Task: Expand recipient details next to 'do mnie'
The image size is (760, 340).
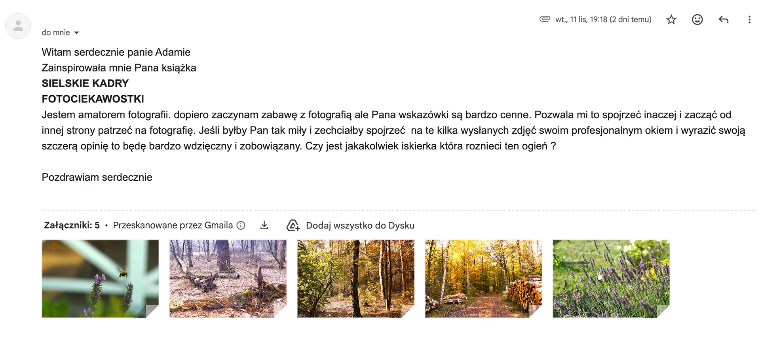Action: (77, 33)
